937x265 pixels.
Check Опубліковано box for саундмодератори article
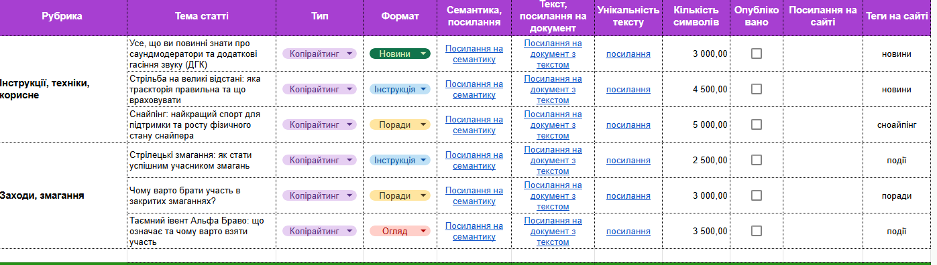pyautogui.click(x=757, y=54)
